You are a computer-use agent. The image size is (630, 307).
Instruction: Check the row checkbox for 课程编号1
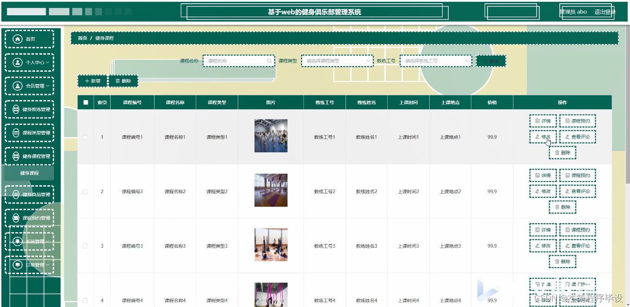(x=85, y=137)
